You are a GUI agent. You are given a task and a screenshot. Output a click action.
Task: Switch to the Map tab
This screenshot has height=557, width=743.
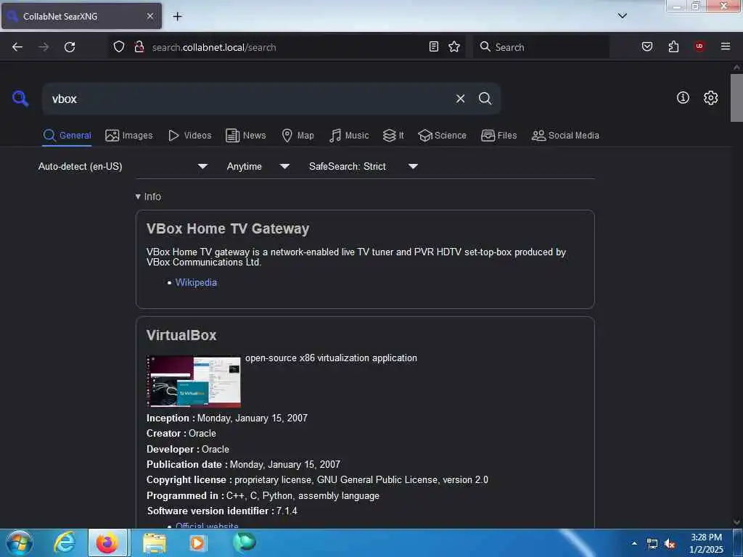297,136
